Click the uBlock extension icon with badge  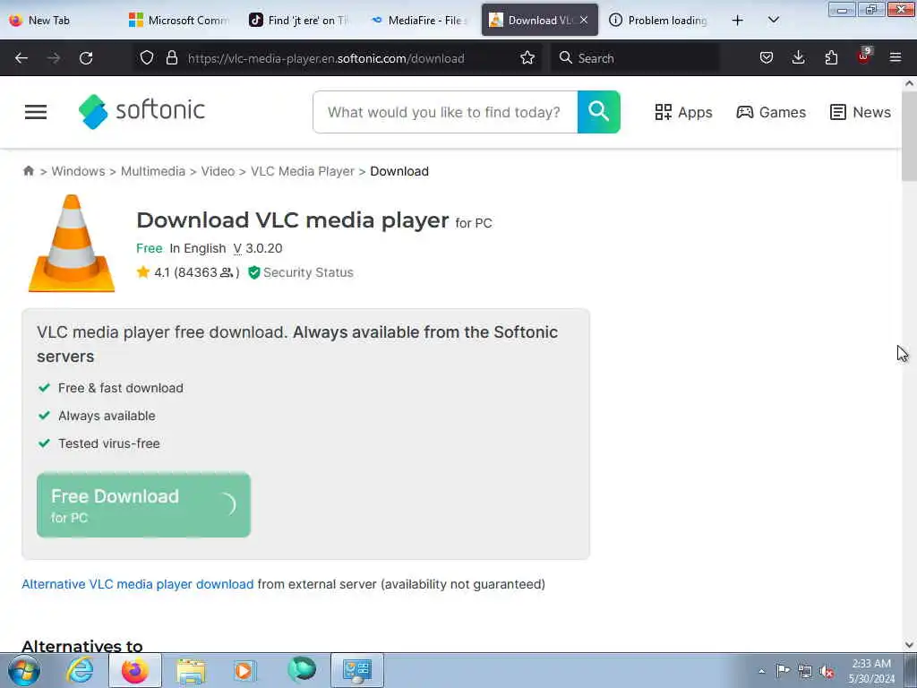pyautogui.click(x=864, y=56)
